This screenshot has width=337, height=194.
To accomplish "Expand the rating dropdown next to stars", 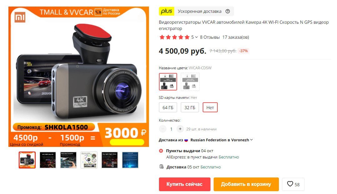I will 196,37.
